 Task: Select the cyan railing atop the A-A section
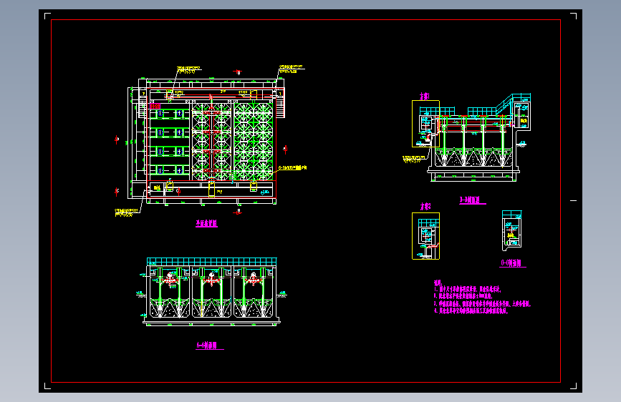pyautogui.click(x=211, y=262)
